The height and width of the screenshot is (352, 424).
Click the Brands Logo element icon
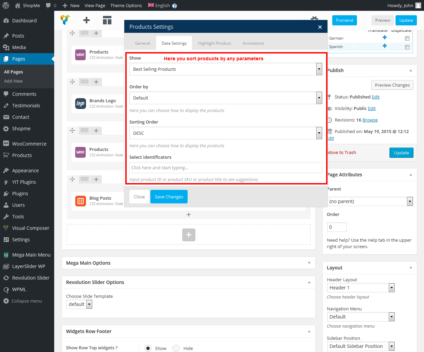pos(81,104)
